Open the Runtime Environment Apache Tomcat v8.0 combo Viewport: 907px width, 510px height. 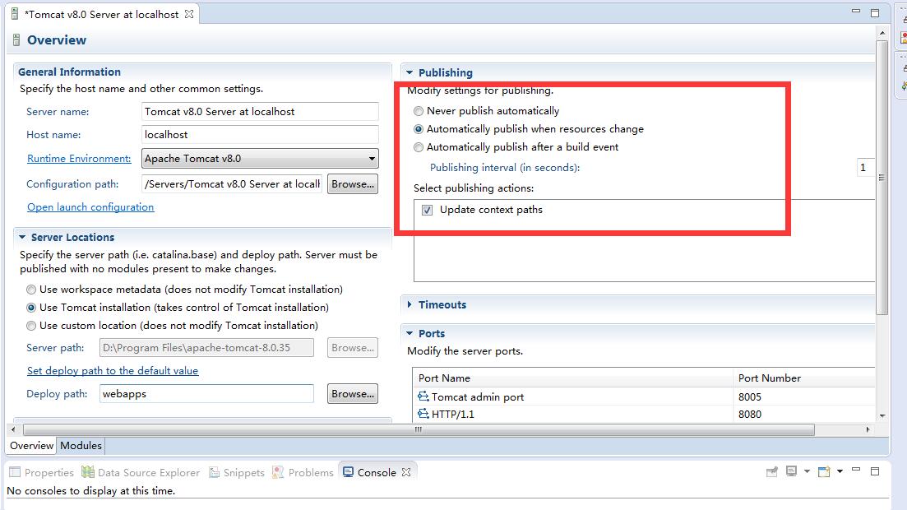(x=261, y=159)
